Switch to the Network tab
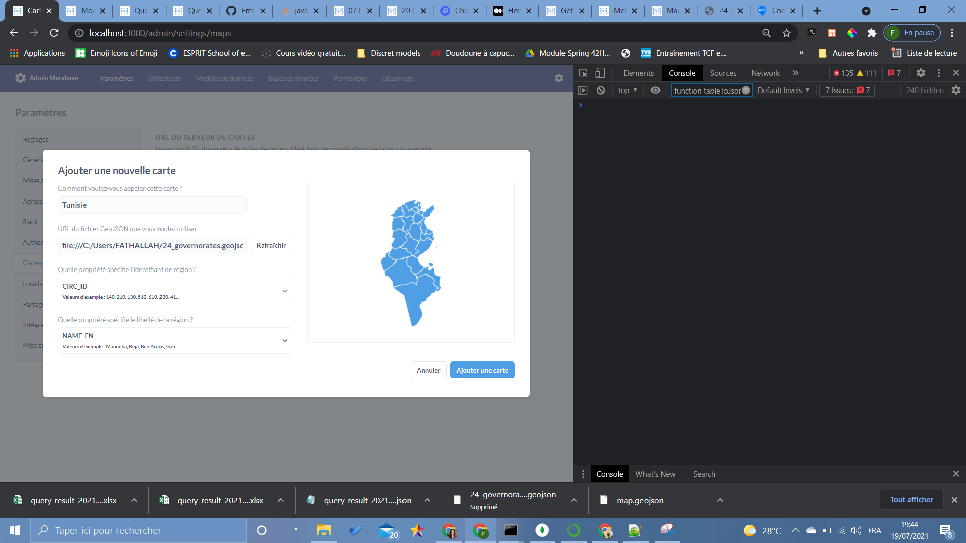966x543 pixels. pos(765,73)
